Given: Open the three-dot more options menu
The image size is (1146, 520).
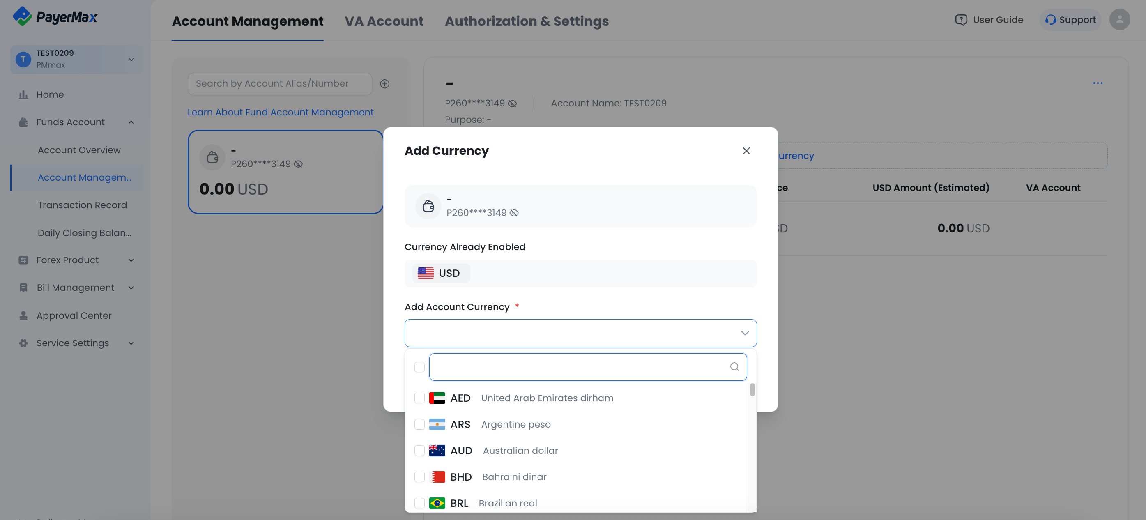Looking at the screenshot, I should [x=1098, y=83].
